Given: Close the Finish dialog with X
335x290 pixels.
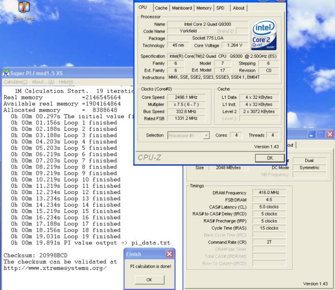Looking at the screenshot, I should 169,254.
